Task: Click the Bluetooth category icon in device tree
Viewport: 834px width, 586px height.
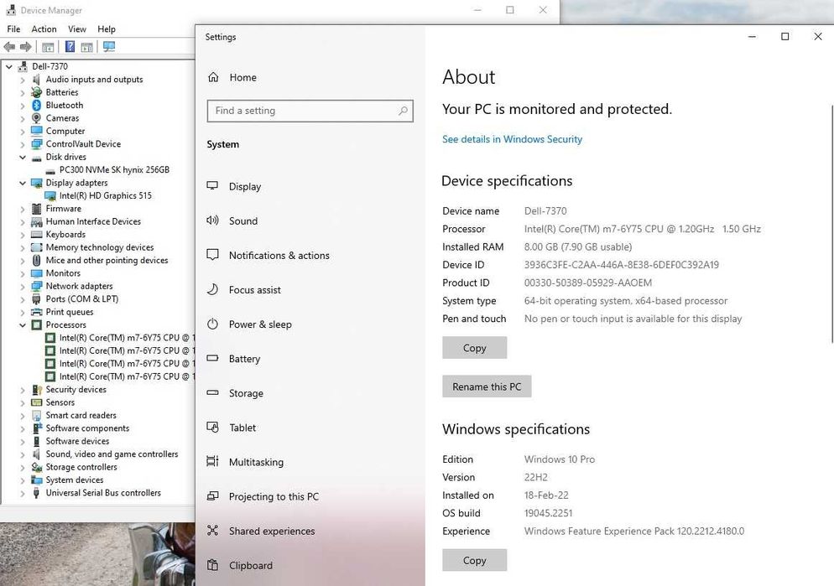Action: coord(36,105)
